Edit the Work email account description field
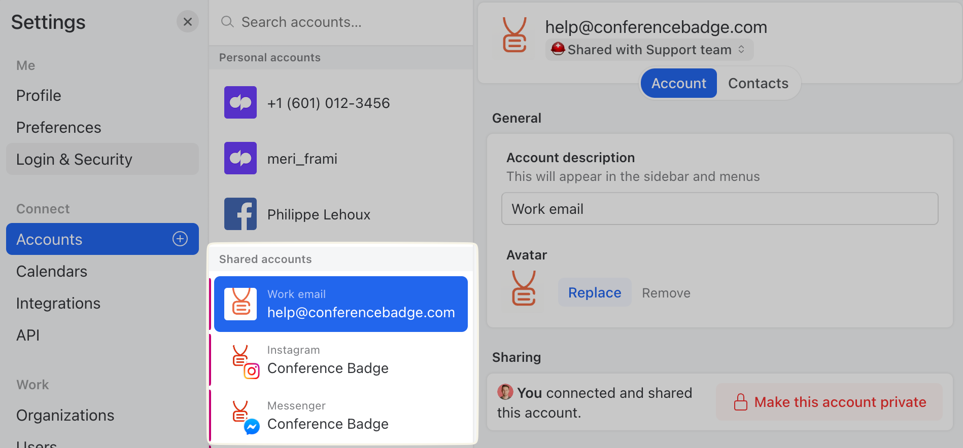This screenshot has width=963, height=448. tap(719, 208)
